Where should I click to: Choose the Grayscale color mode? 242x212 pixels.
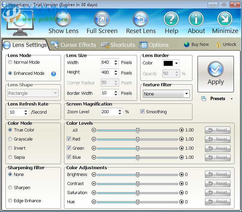click(10, 139)
